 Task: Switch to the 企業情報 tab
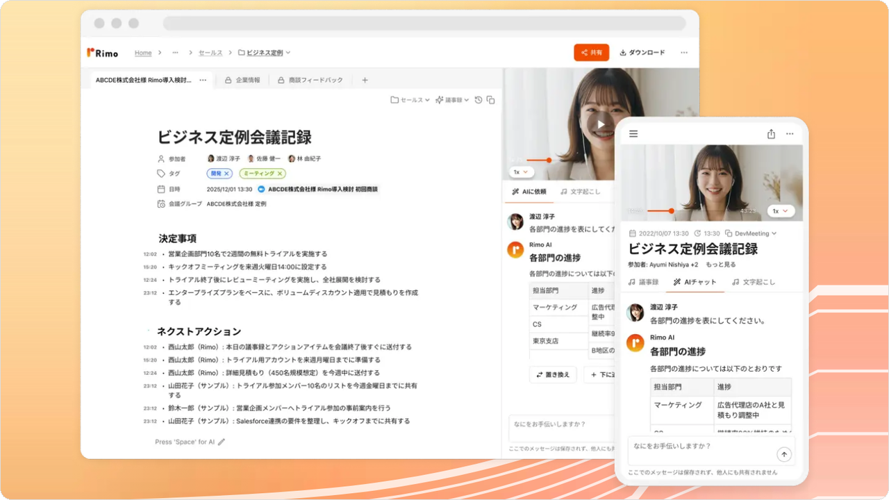coord(242,80)
